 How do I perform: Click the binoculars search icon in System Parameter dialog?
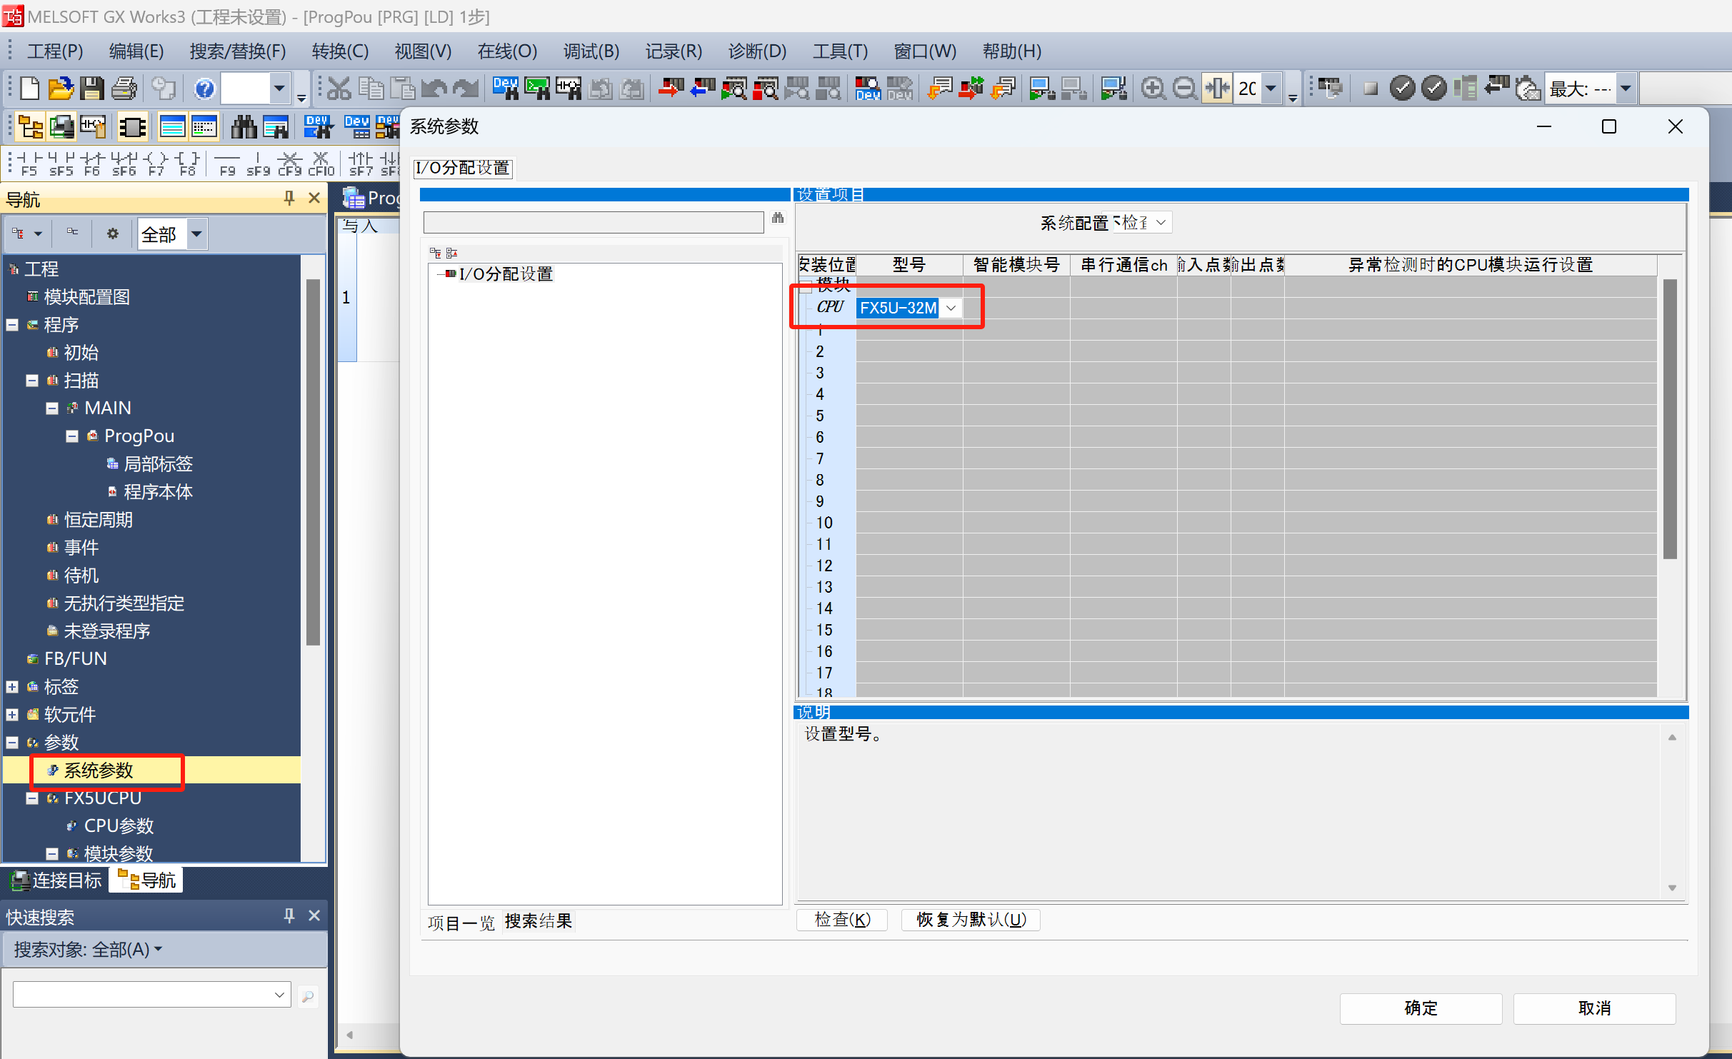pos(778,219)
